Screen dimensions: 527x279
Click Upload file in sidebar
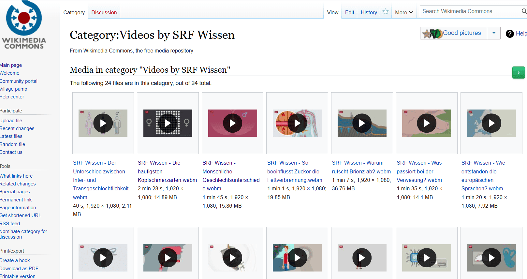coord(11,121)
